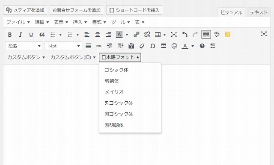Insert horizontal line
This screenshot has width=274, height=165.
click(164, 46)
